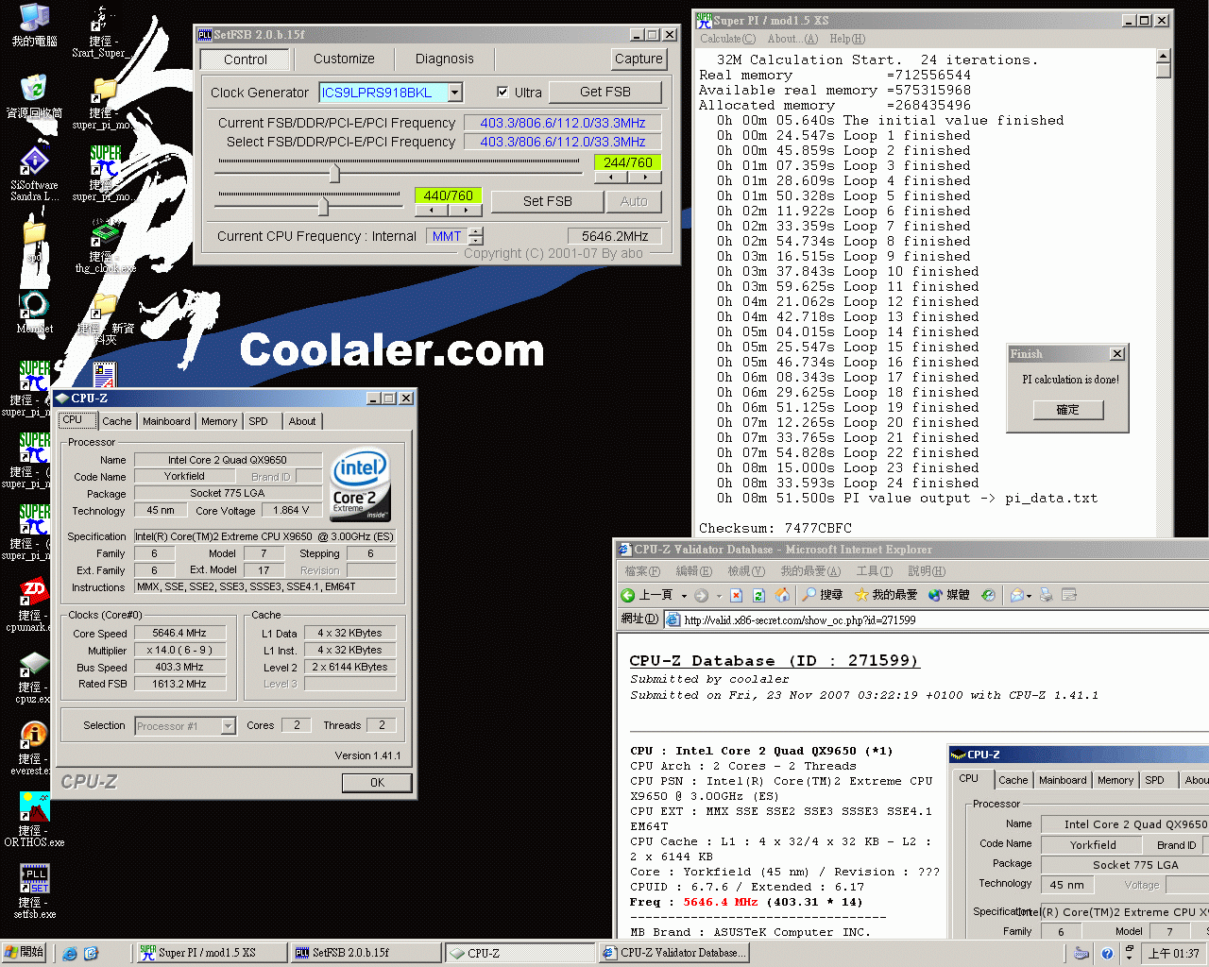The image size is (1209, 967).
Task: Click the Capture button in SetFSB
Action: pyautogui.click(x=639, y=59)
